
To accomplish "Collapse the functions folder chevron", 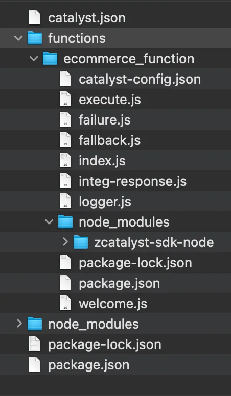I will 18,38.
